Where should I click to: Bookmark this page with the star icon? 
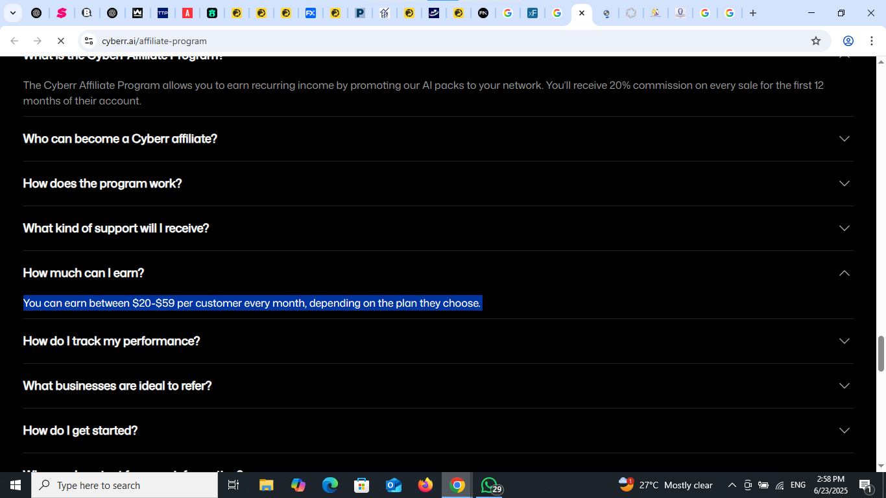click(816, 41)
